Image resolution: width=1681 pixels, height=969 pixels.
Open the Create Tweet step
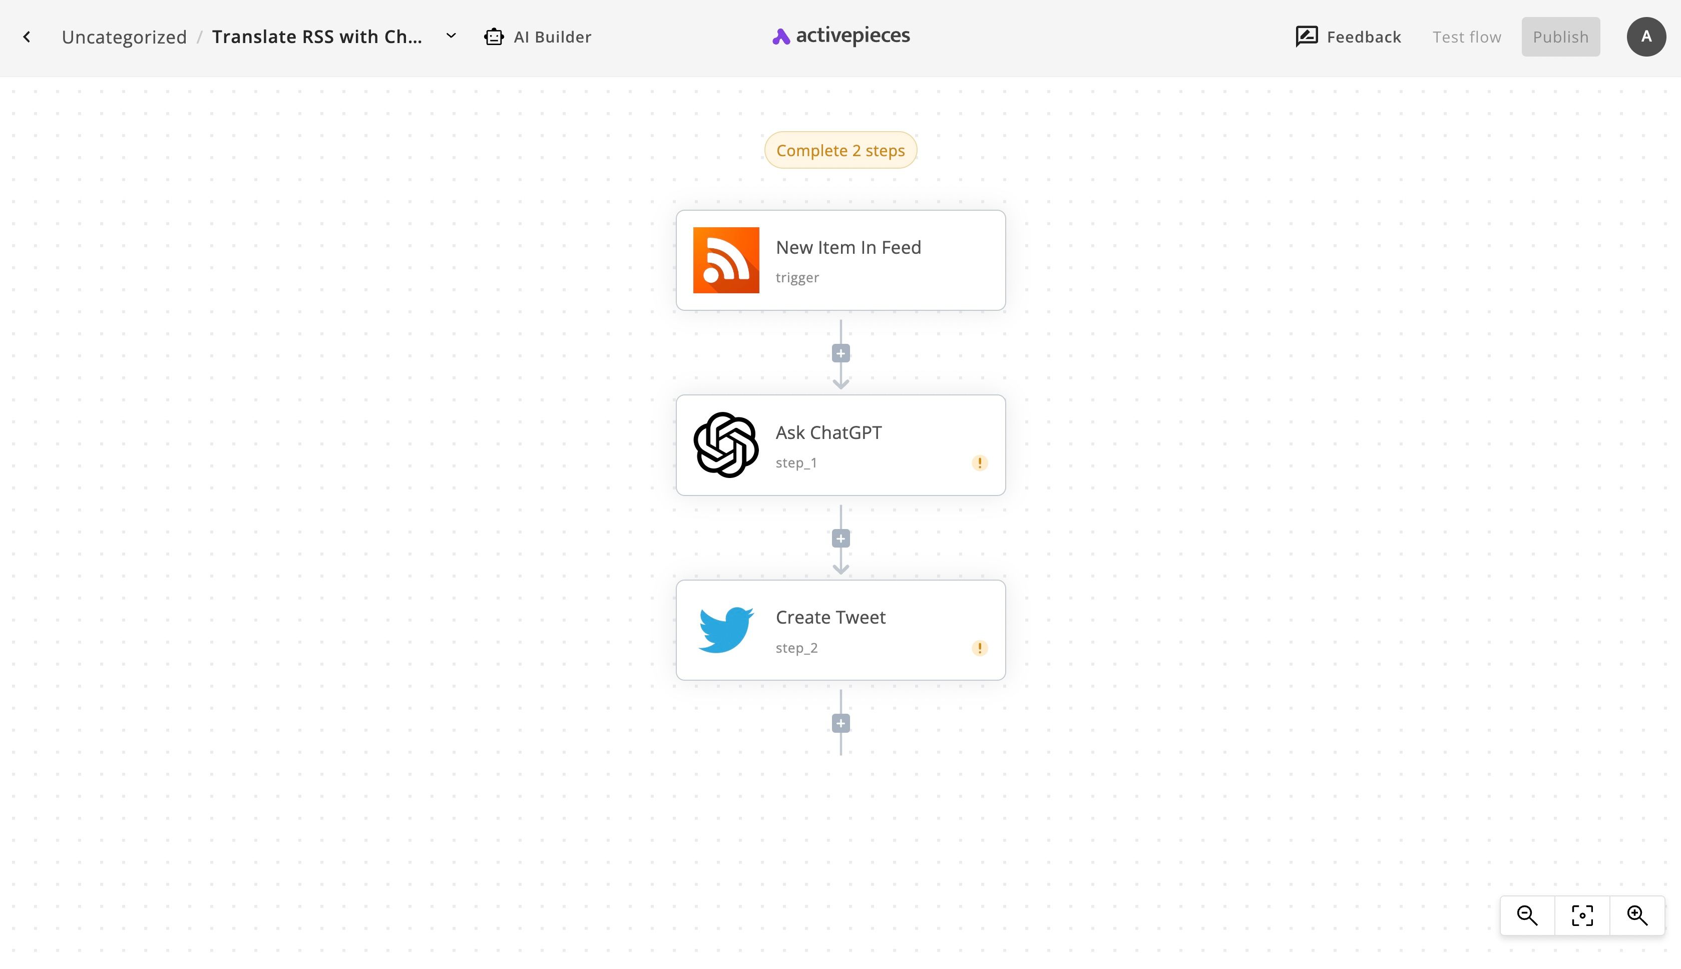coord(840,630)
